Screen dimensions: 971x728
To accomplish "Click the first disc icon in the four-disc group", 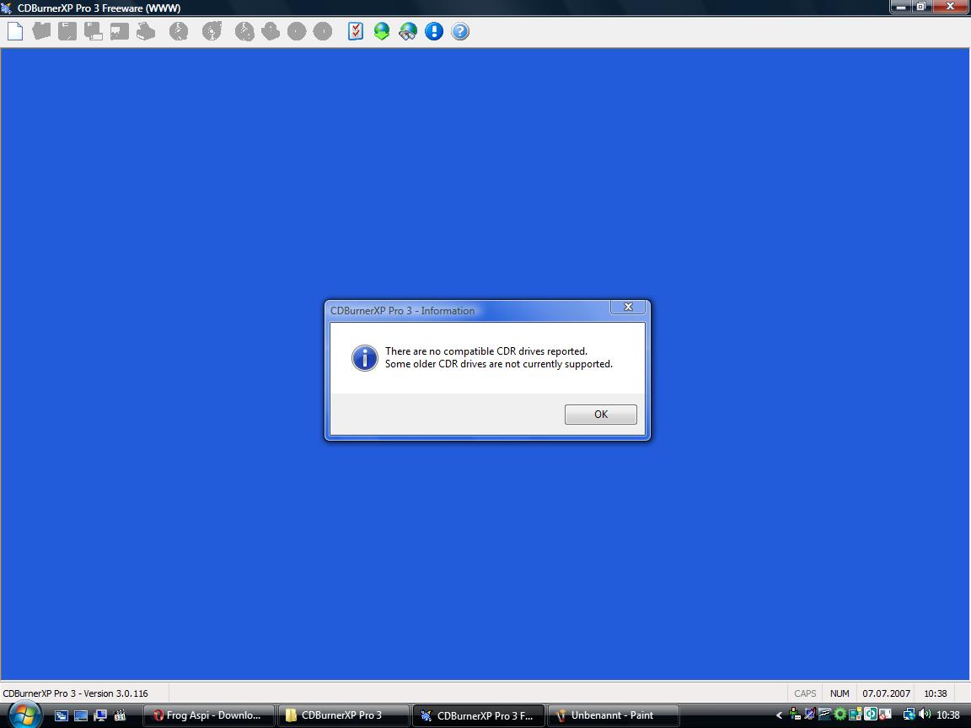I will coord(244,31).
